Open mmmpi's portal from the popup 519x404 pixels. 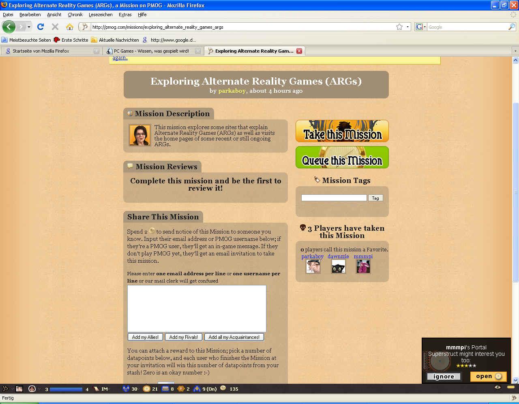(488, 376)
